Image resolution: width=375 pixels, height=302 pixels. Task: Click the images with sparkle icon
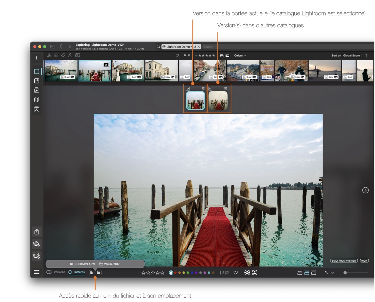click(37, 256)
